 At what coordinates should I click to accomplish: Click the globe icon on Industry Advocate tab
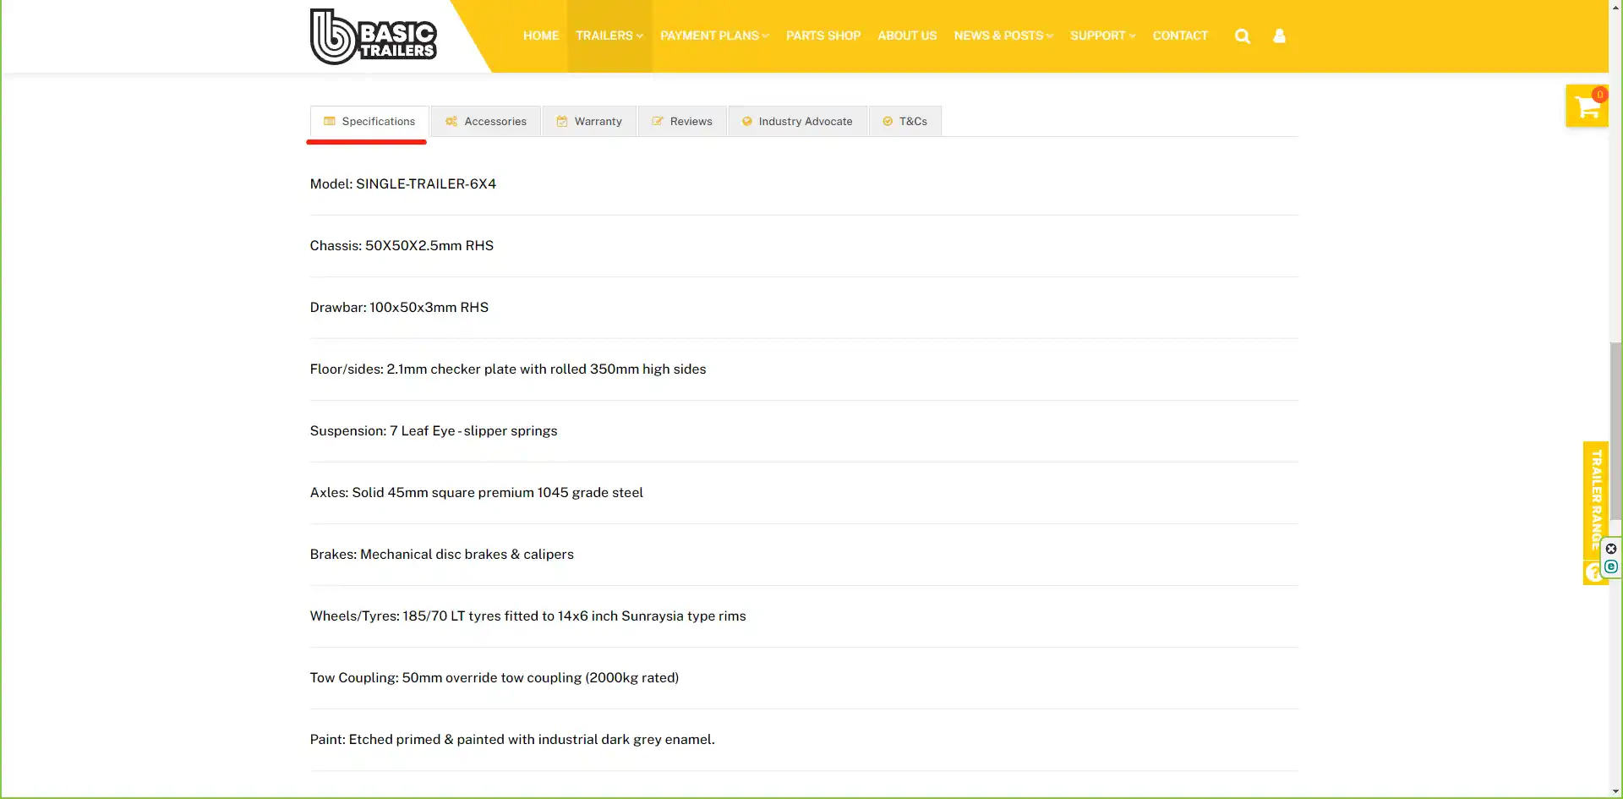point(746,121)
